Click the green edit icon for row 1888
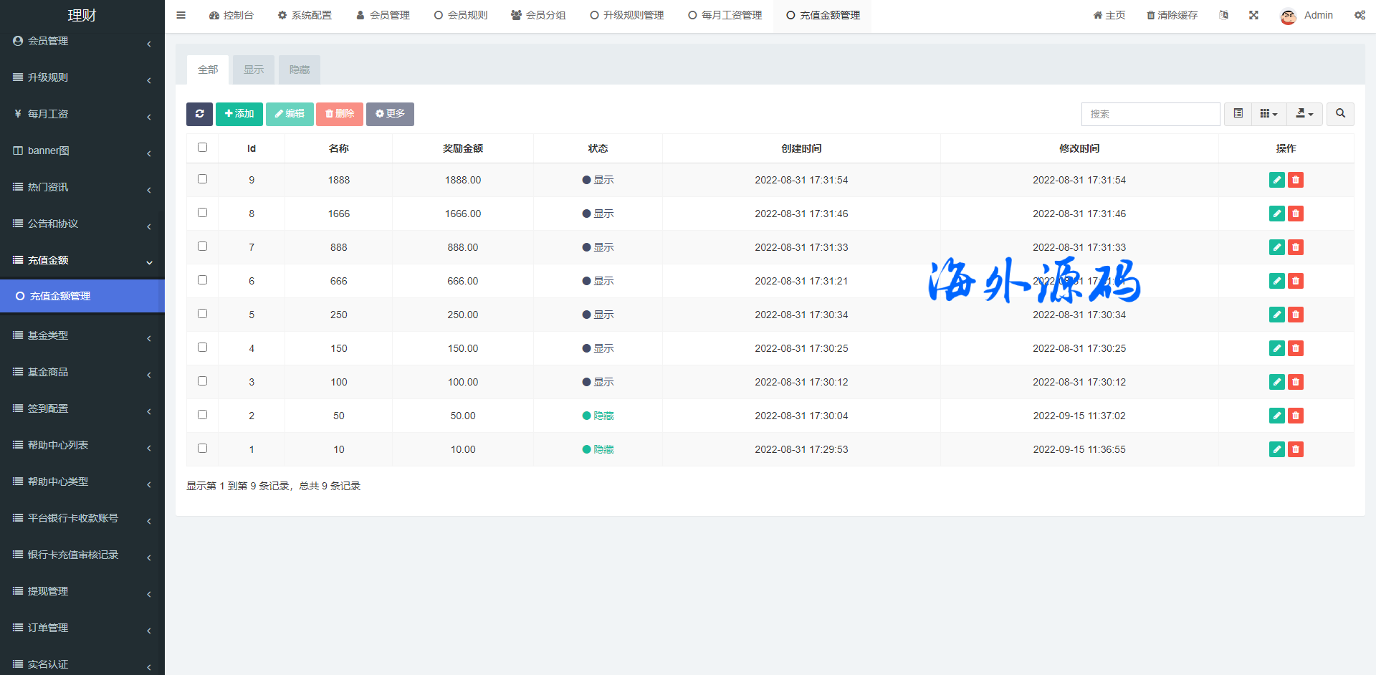 pos(1276,180)
